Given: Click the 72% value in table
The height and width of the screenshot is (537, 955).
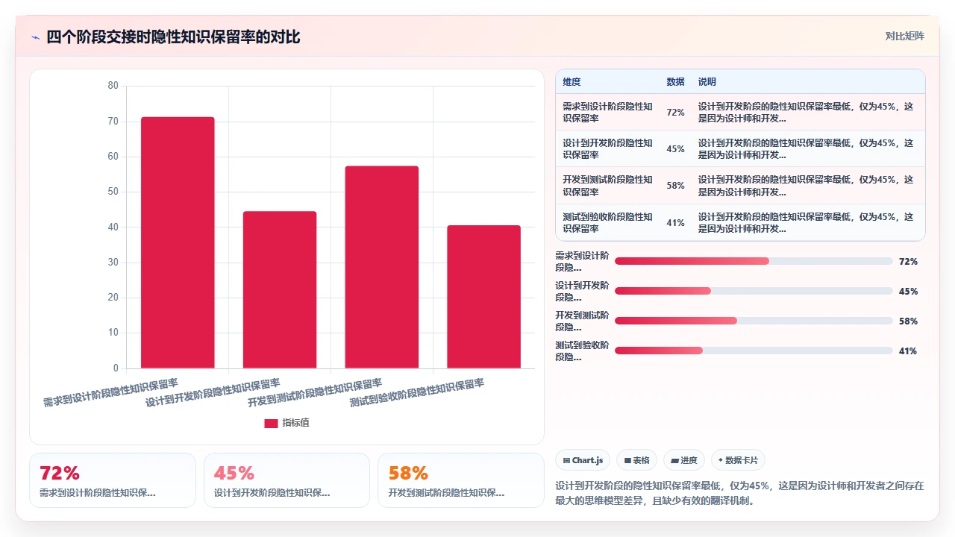Looking at the screenshot, I should click(675, 113).
